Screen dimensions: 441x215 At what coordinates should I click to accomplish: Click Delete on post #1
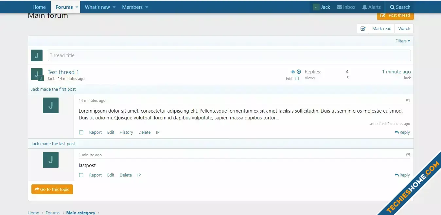pyautogui.click(x=144, y=132)
